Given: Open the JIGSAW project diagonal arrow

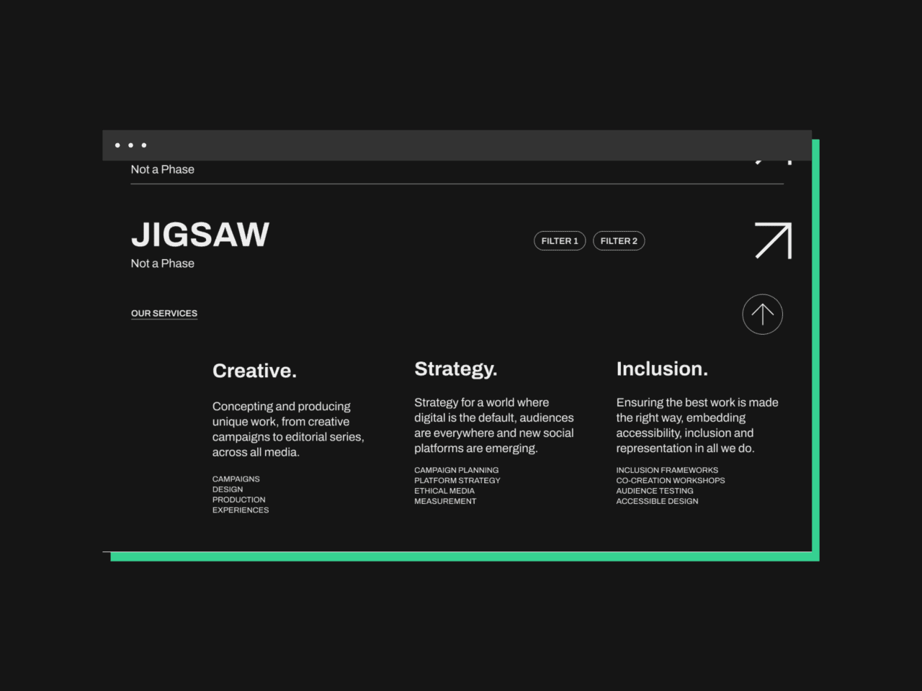Looking at the screenshot, I should (773, 240).
